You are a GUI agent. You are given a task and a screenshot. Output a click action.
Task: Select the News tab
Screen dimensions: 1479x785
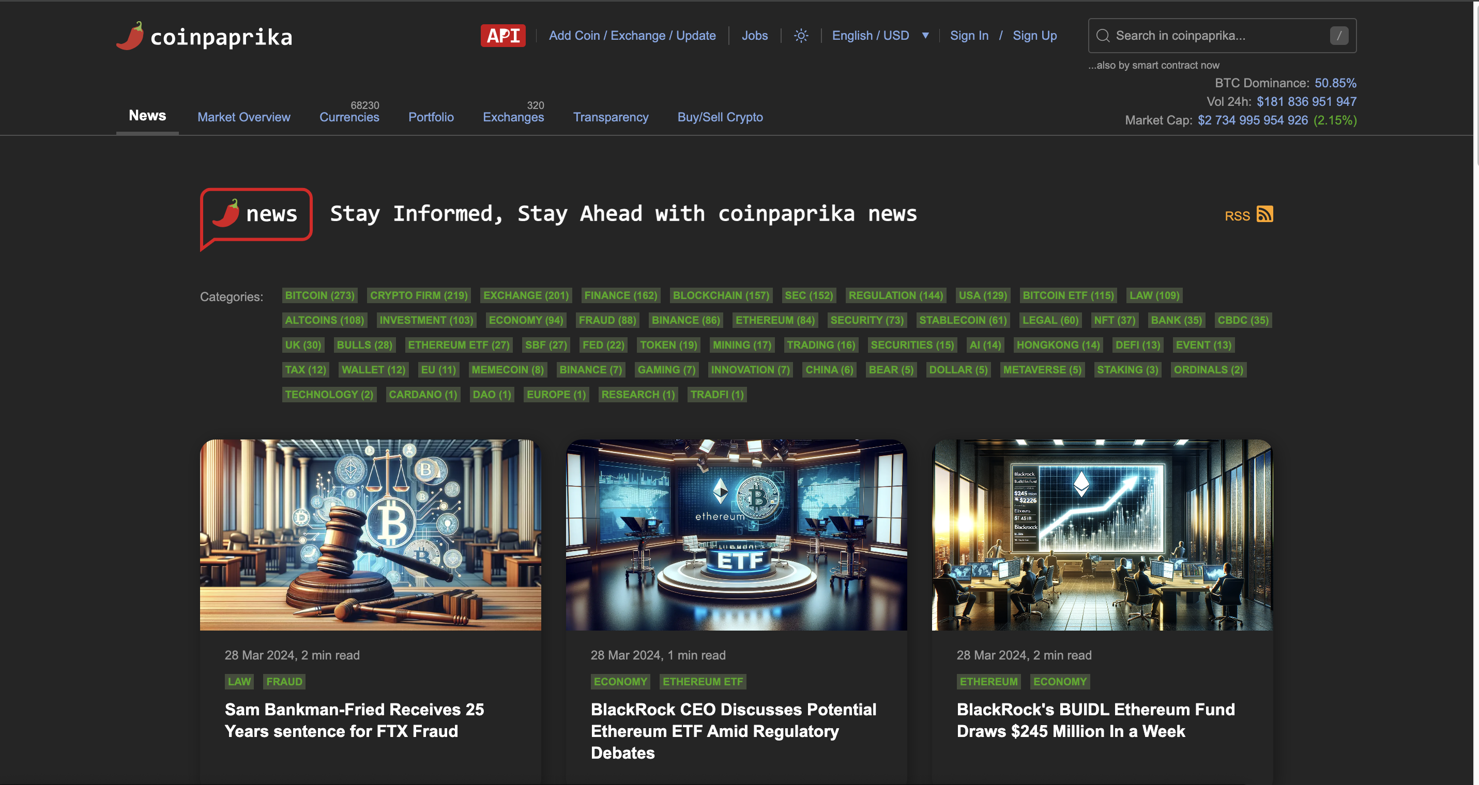pyautogui.click(x=147, y=116)
